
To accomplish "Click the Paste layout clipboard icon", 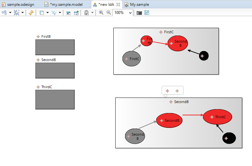I will 87,13.
